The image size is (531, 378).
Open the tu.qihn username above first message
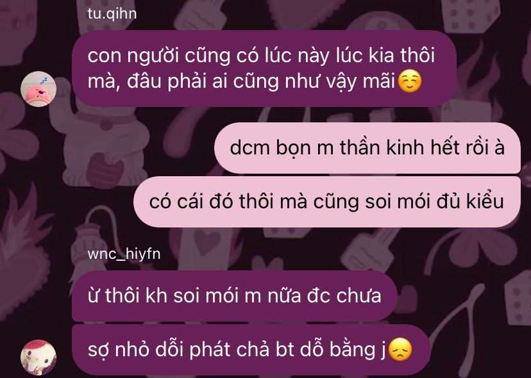[112, 14]
